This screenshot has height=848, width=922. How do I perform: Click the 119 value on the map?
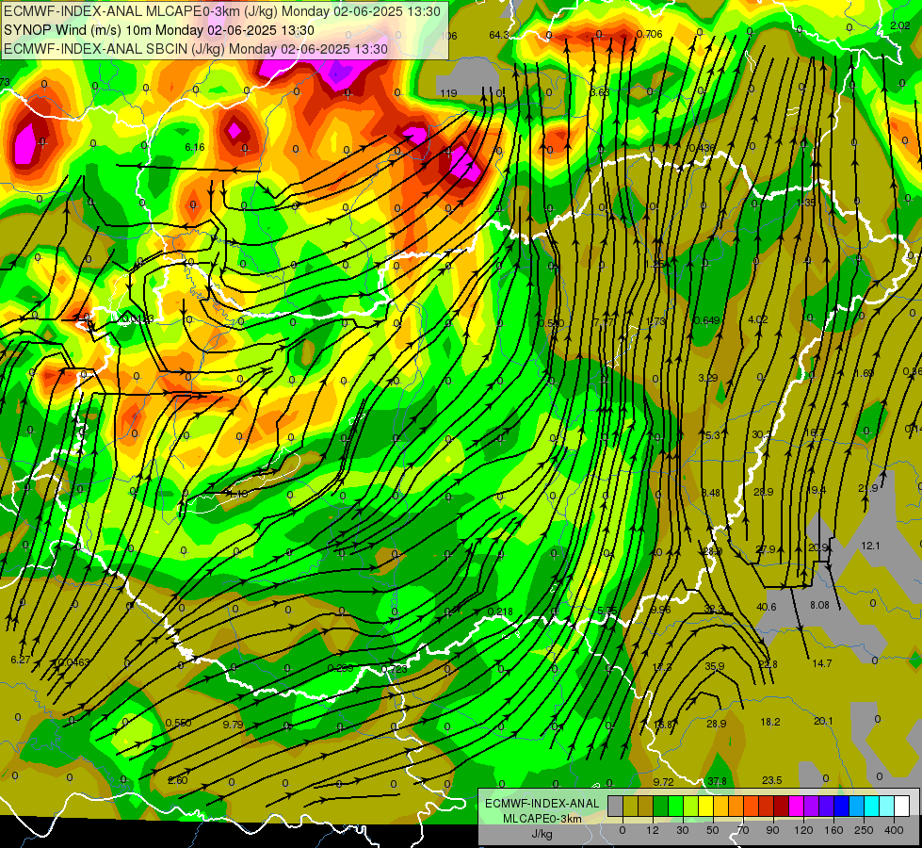(448, 93)
